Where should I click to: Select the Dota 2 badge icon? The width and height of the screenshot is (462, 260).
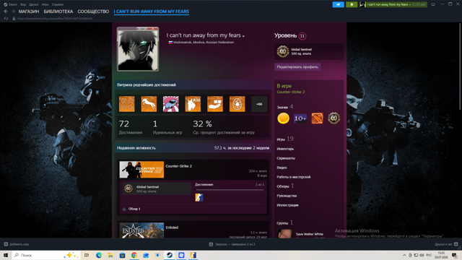[x=317, y=118]
